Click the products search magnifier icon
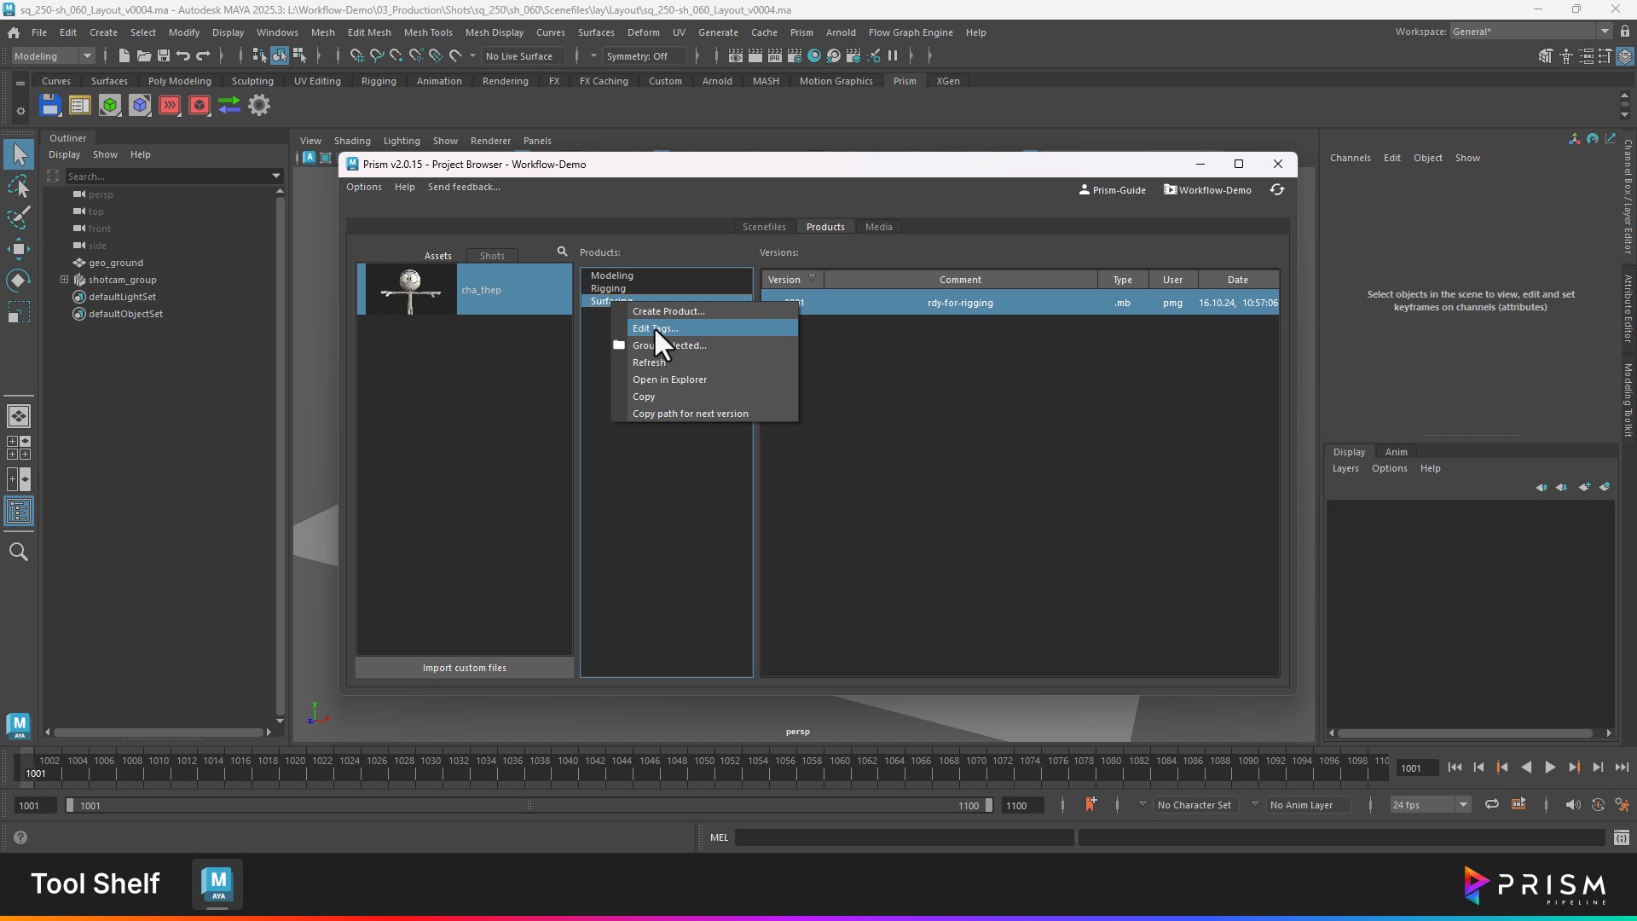Viewport: 1637px width, 921px height. click(562, 252)
